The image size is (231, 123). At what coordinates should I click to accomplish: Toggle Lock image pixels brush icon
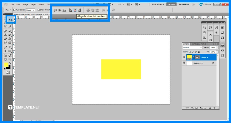point(193,52)
